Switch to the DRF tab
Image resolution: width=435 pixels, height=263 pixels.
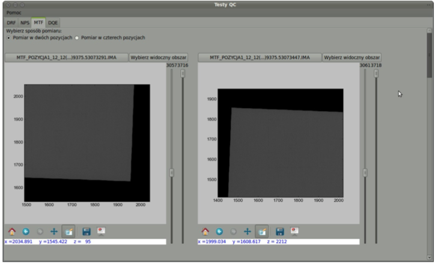[x=11, y=22]
